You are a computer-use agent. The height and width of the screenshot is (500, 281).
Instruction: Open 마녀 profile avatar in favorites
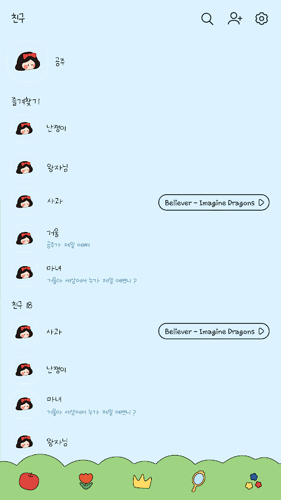[x=24, y=273]
